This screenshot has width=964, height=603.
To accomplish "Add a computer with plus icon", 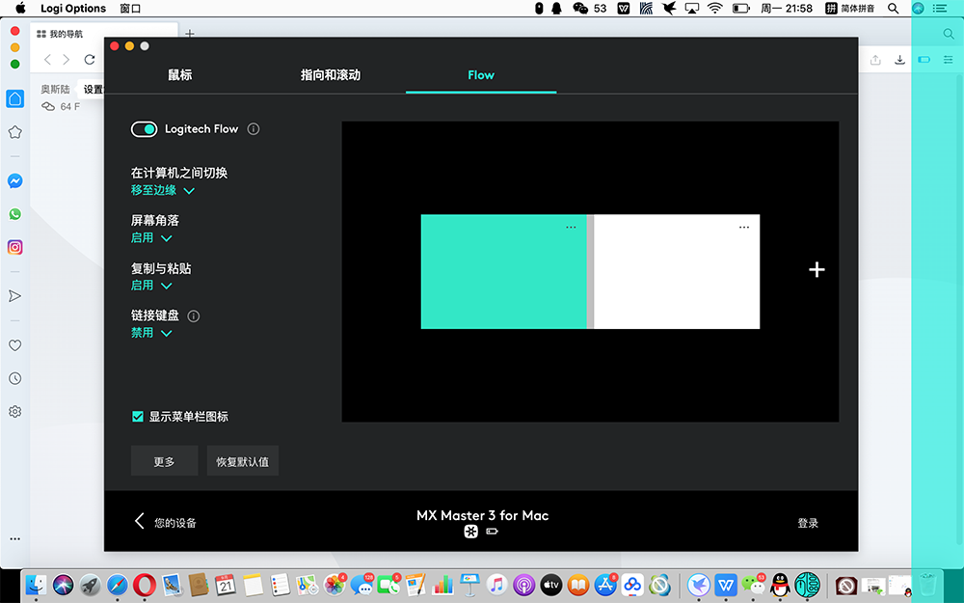I will pyautogui.click(x=817, y=269).
